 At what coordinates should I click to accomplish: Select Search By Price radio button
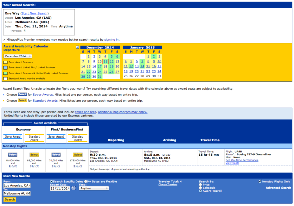pos(200,185)
